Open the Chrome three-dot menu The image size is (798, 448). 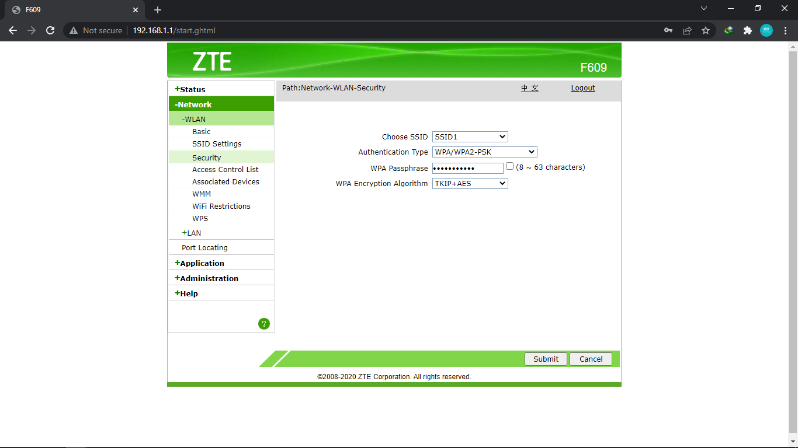coord(785,30)
